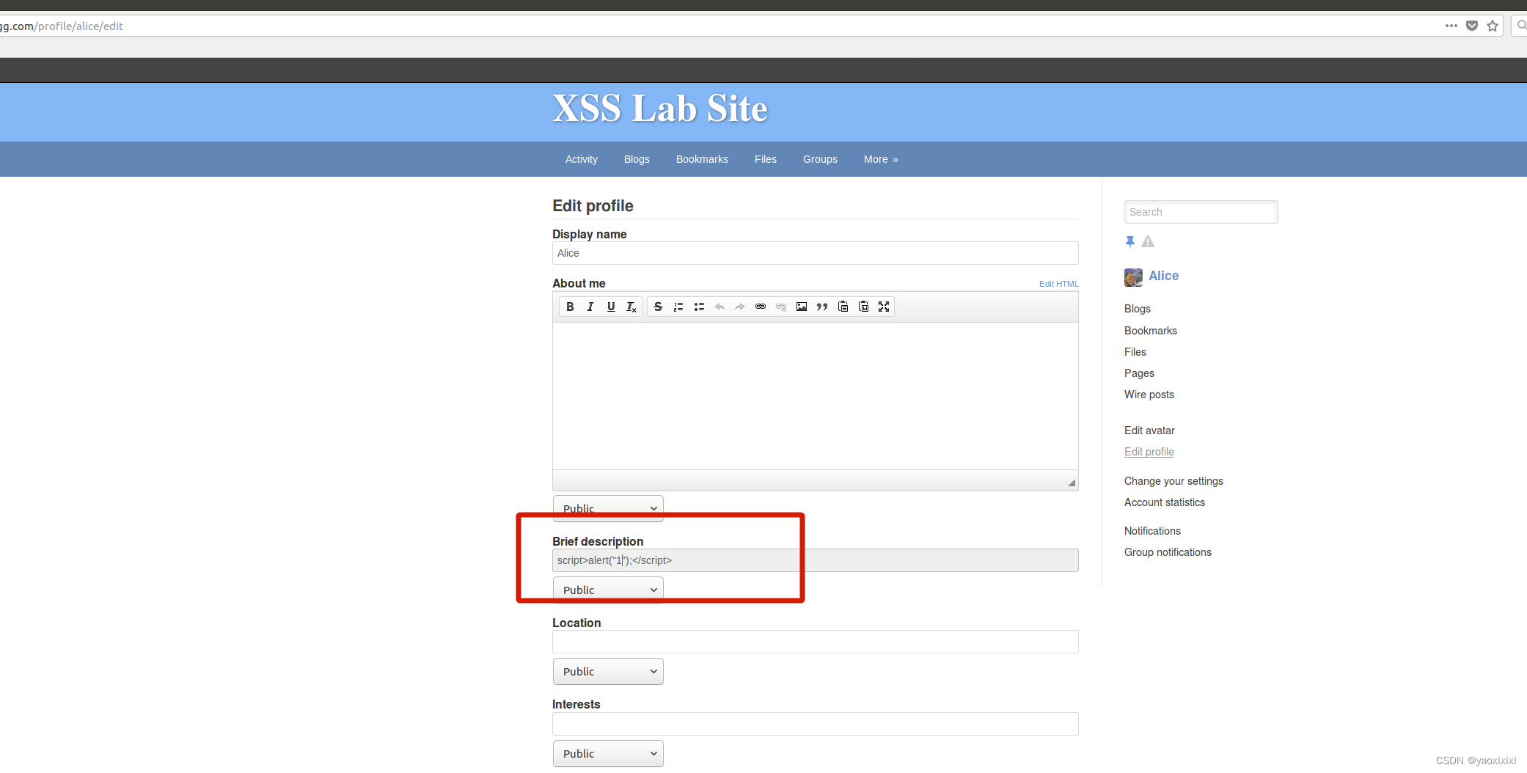Expand the More » navigation menu

click(881, 159)
